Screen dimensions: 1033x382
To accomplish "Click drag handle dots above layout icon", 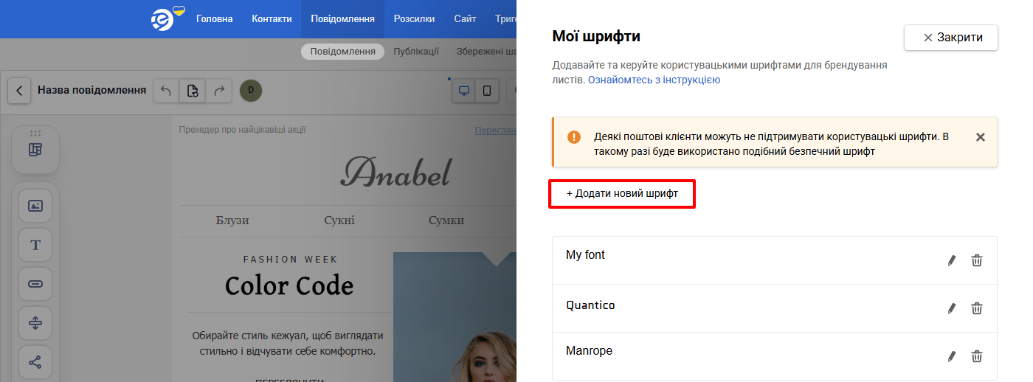I will pos(35,133).
